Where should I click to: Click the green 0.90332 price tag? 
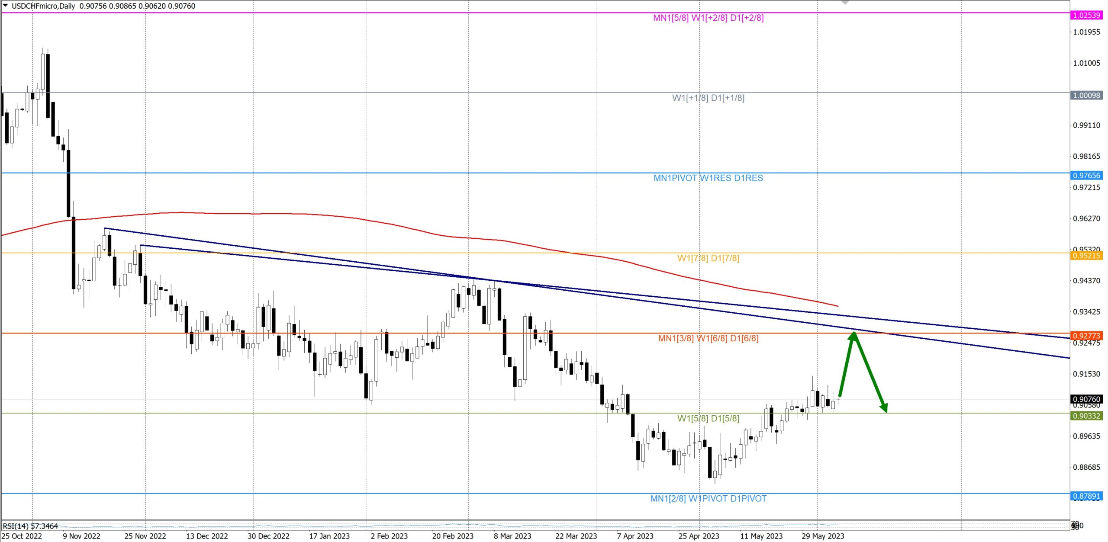(1086, 416)
